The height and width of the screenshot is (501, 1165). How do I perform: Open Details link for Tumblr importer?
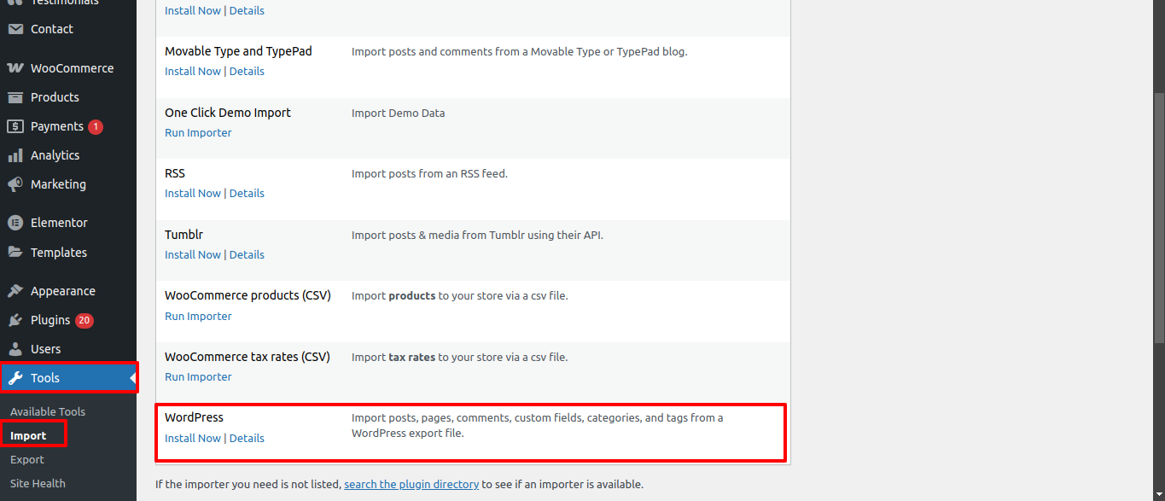(x=247, y=254)
